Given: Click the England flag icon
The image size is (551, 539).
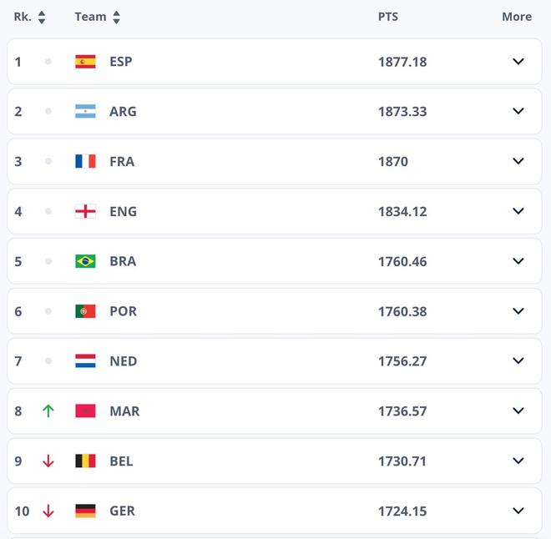Looking at the screenshot, I should pyautogui.click(x=85, y=212).
